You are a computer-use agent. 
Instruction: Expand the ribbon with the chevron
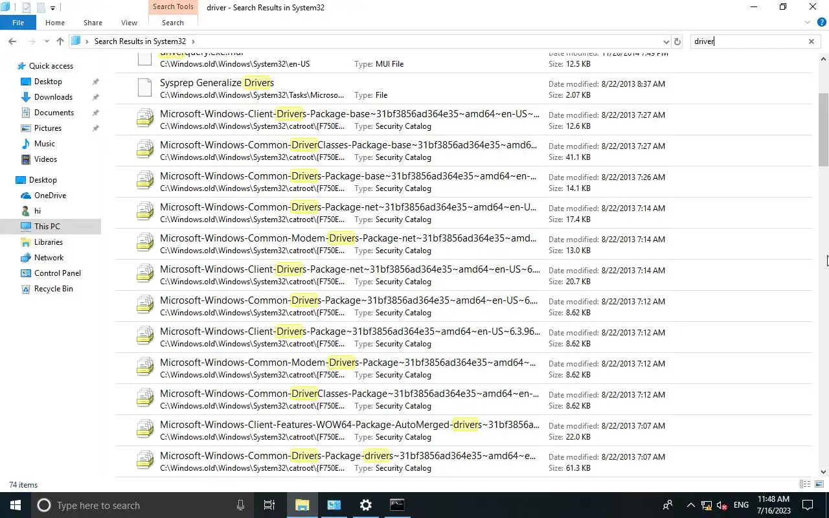coord(808,23)
